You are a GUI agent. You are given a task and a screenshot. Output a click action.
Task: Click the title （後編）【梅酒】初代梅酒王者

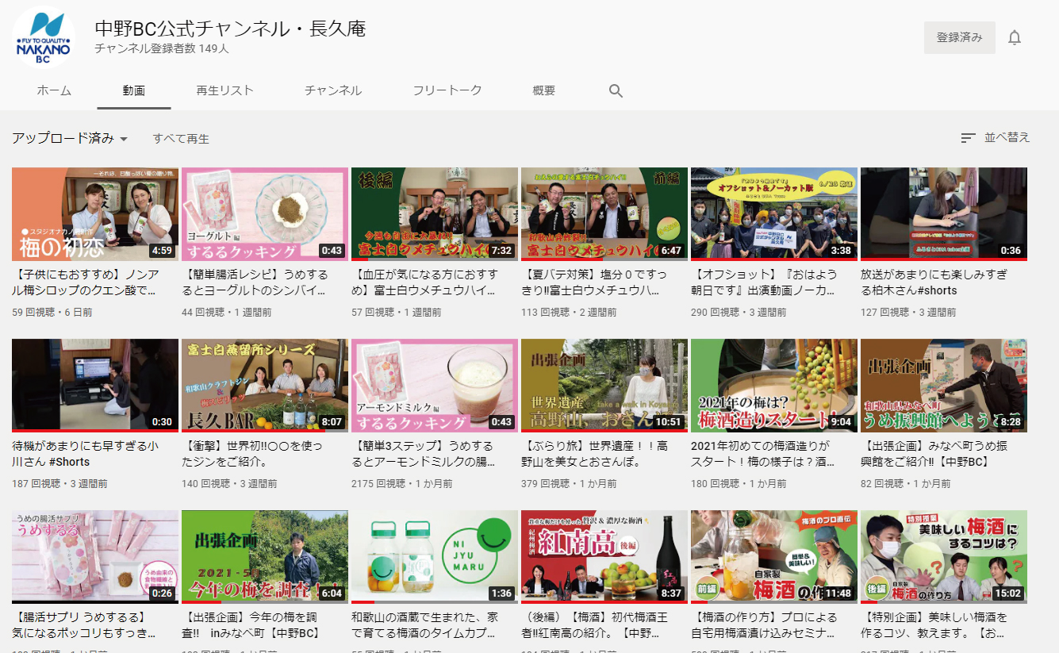(x=595, y=625)
